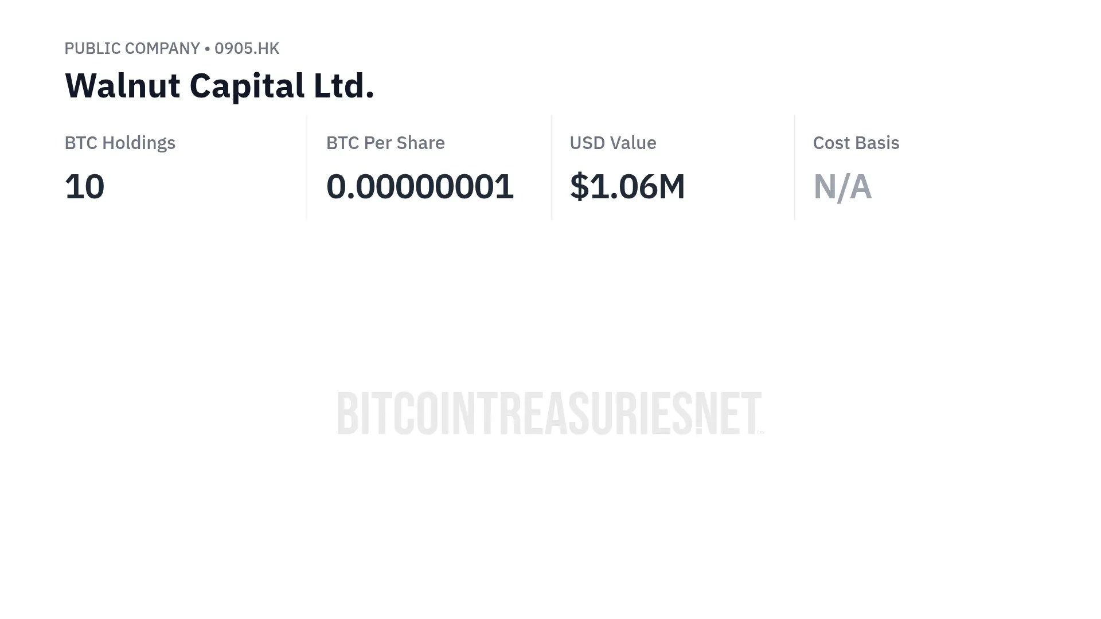Select the 0.00000001 BTC per share value

pos(420,187)
